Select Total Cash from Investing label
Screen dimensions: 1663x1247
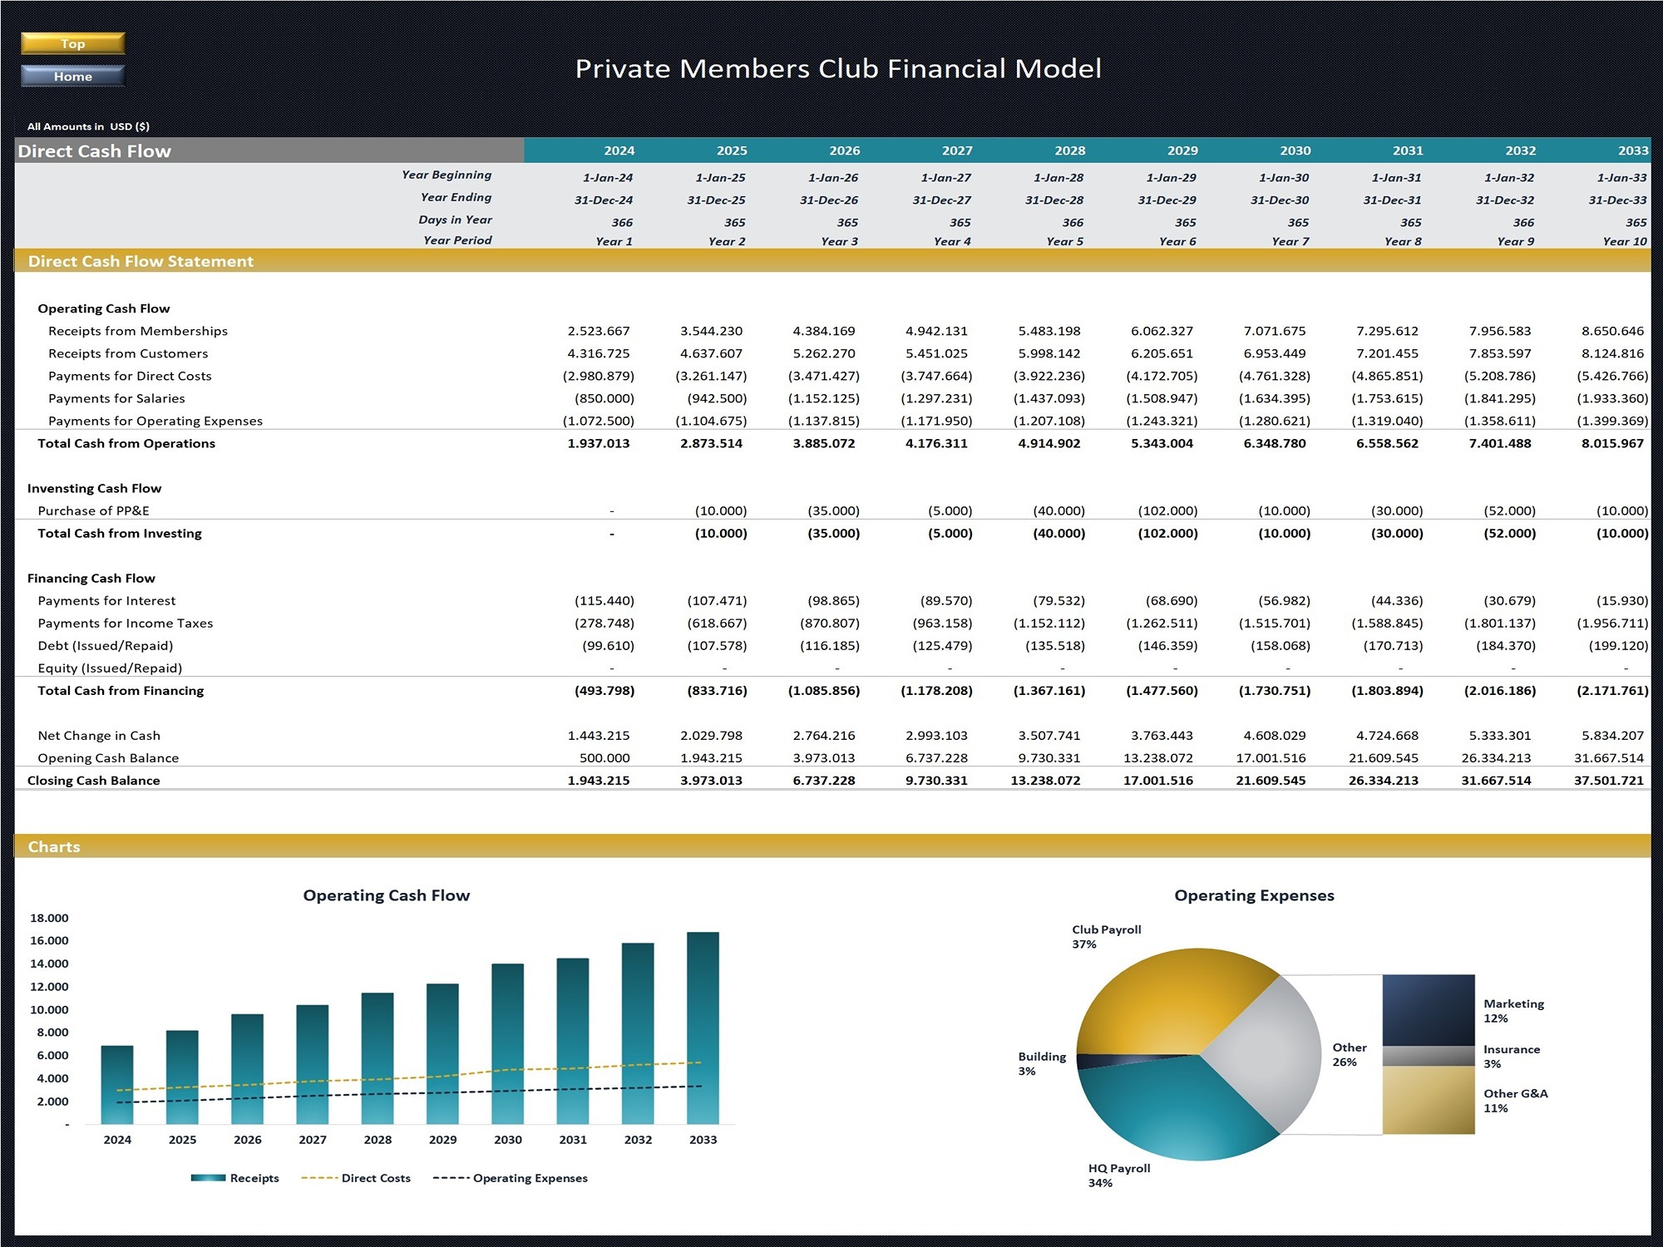click(120, 533)
